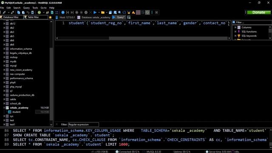Expand the sakila database node

pyautogui.click(x=4, y=99)
